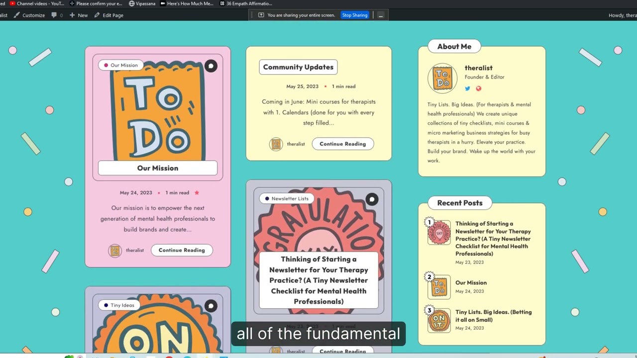
Task: Click the May 24, 2023 date on Our Mission card
Action: tap(136, 192)
